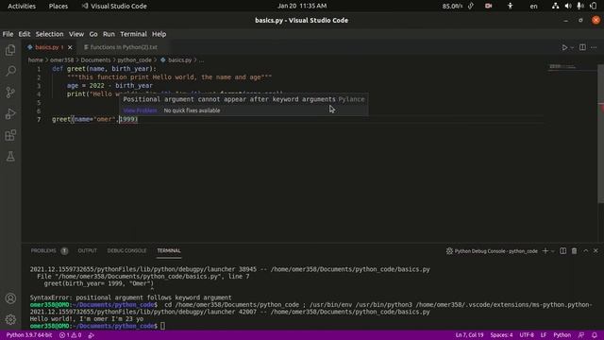Click View Problem link in hover popup

click(x=140, y=110)
